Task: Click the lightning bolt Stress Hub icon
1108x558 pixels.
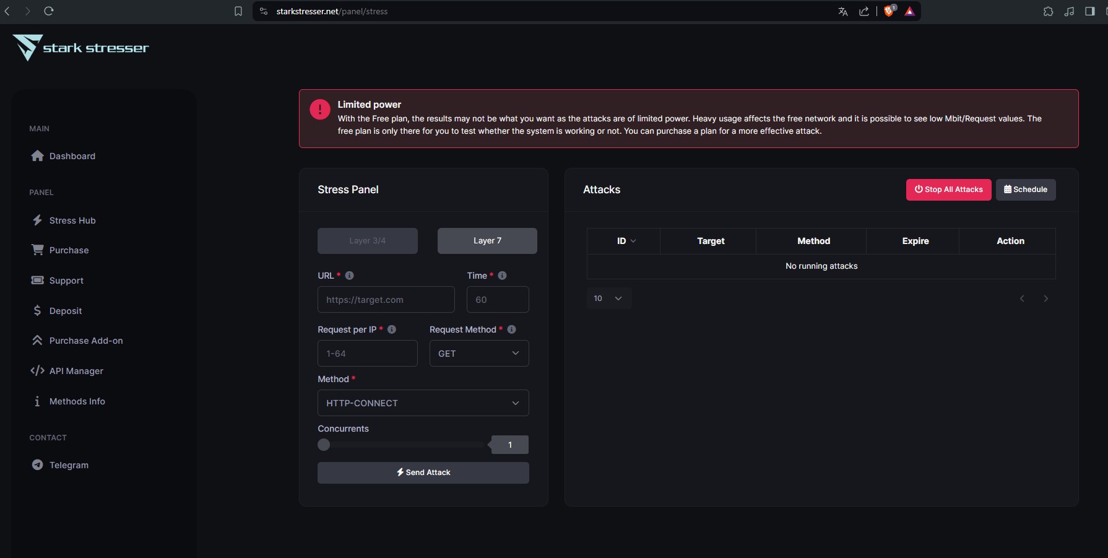Action: click(38, 220)
